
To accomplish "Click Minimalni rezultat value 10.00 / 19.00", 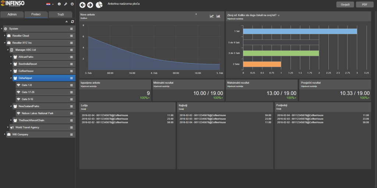I will pos(208,93).
